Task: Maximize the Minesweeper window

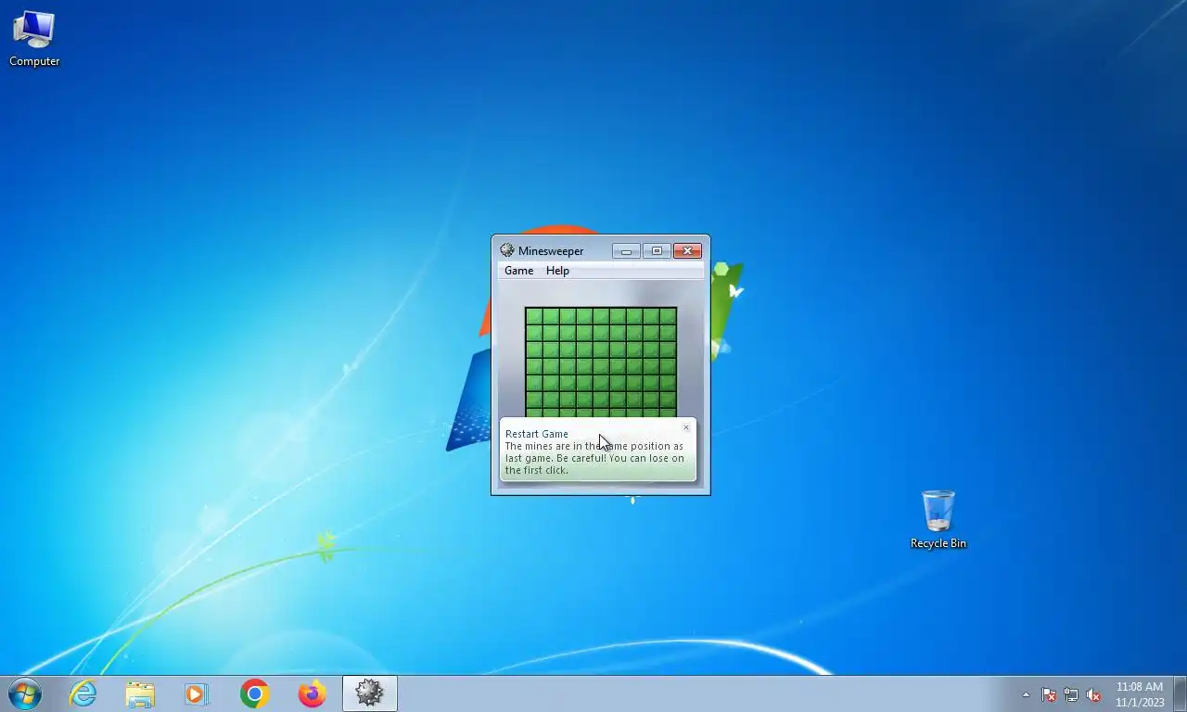Action: (x=657, y=251)
